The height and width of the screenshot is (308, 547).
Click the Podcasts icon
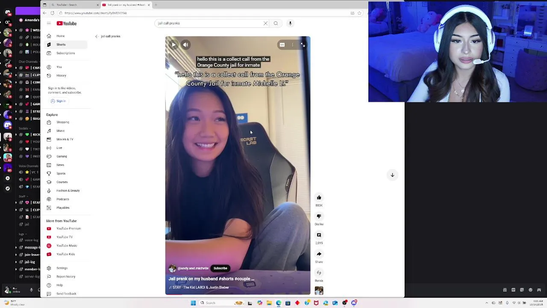[49, 199]
